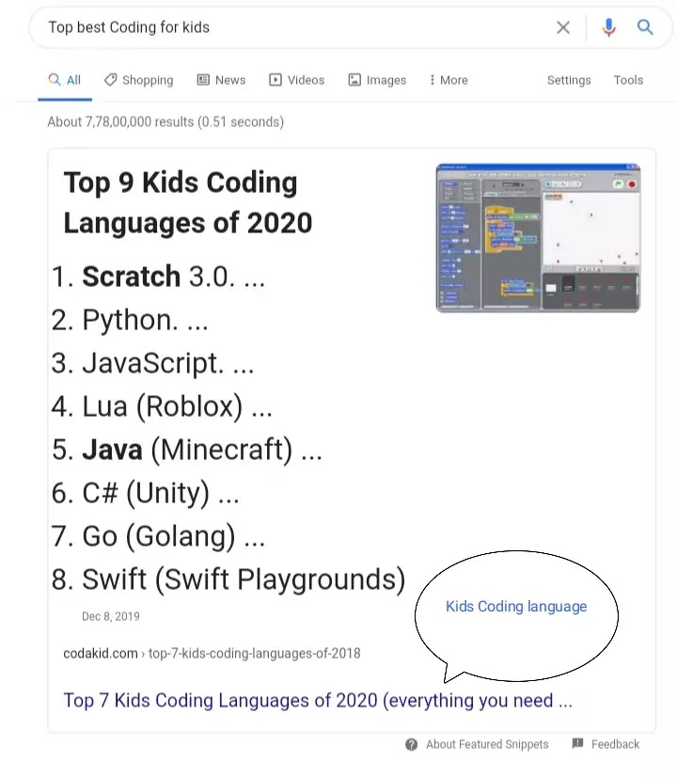Start voice search with the microphone icon
677x777 pixels.
[608, 27]
